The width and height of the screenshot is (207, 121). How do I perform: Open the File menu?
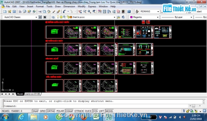(8, 6)
